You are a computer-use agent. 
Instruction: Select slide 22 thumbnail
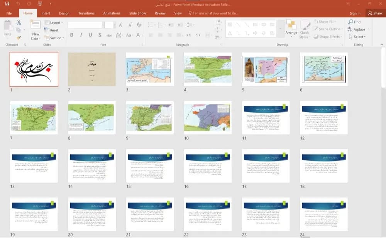coord(208,214)
